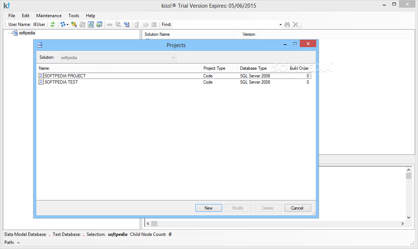Viewport: 418px width, 249px height.
Task: Open the Edit menu
Action: point(26,16)
